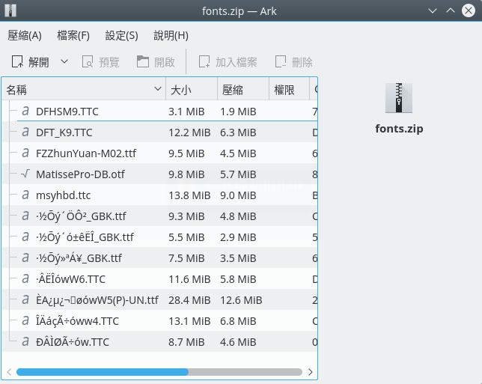Select the W5(P)-UN.ttf file

pos(97,299)
